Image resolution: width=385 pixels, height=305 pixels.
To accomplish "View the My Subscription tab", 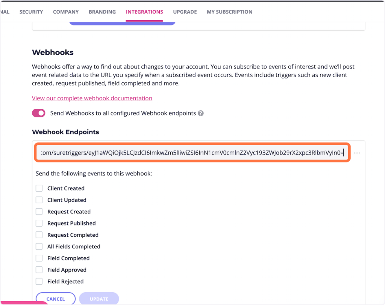I will tap(229, 12).
